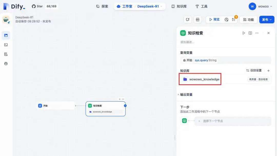Click the DeepSeek-R1 robot app icon
This screenshot has width=277, height=156.
click(x=6, y=20)
